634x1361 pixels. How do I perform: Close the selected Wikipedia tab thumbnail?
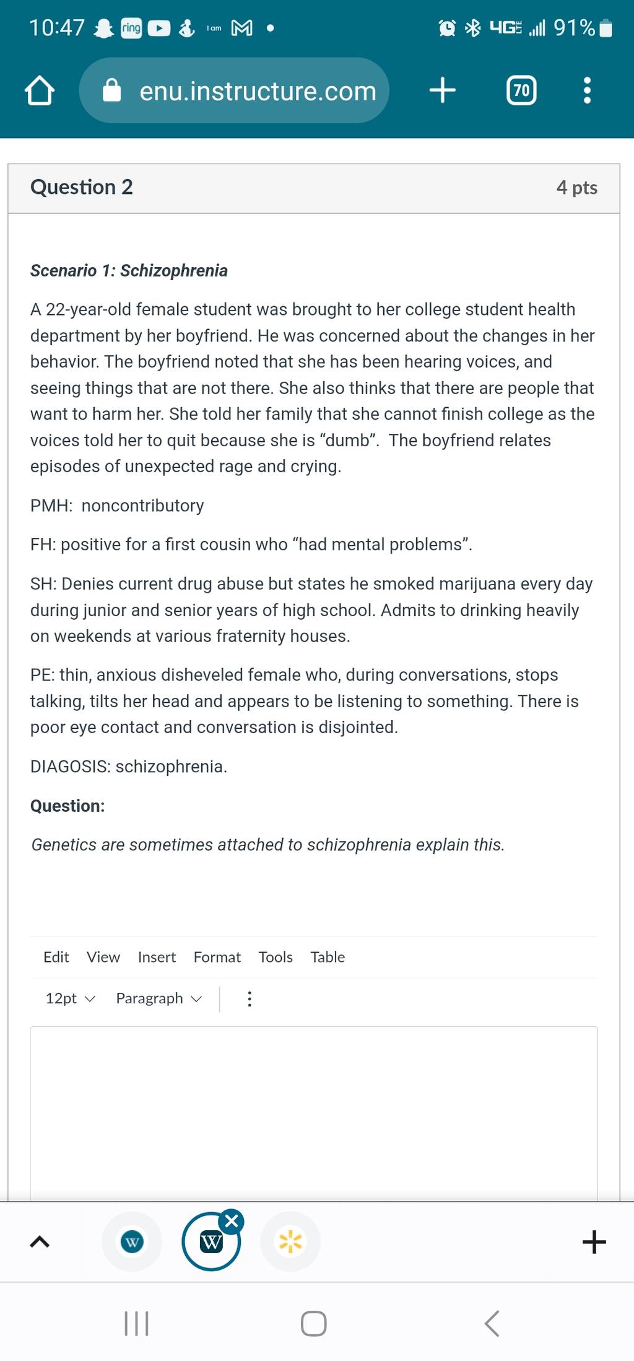coord(232,1221)
